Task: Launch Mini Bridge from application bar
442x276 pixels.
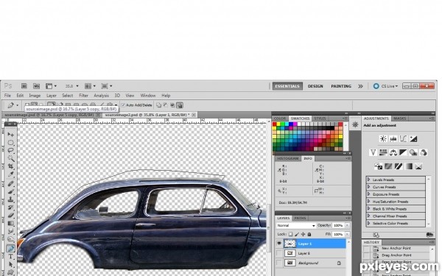Action: click(x=36, y=86)
